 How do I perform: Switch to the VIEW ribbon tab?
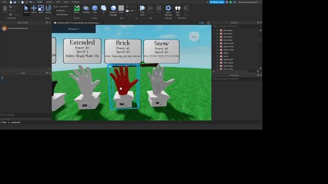66,2
